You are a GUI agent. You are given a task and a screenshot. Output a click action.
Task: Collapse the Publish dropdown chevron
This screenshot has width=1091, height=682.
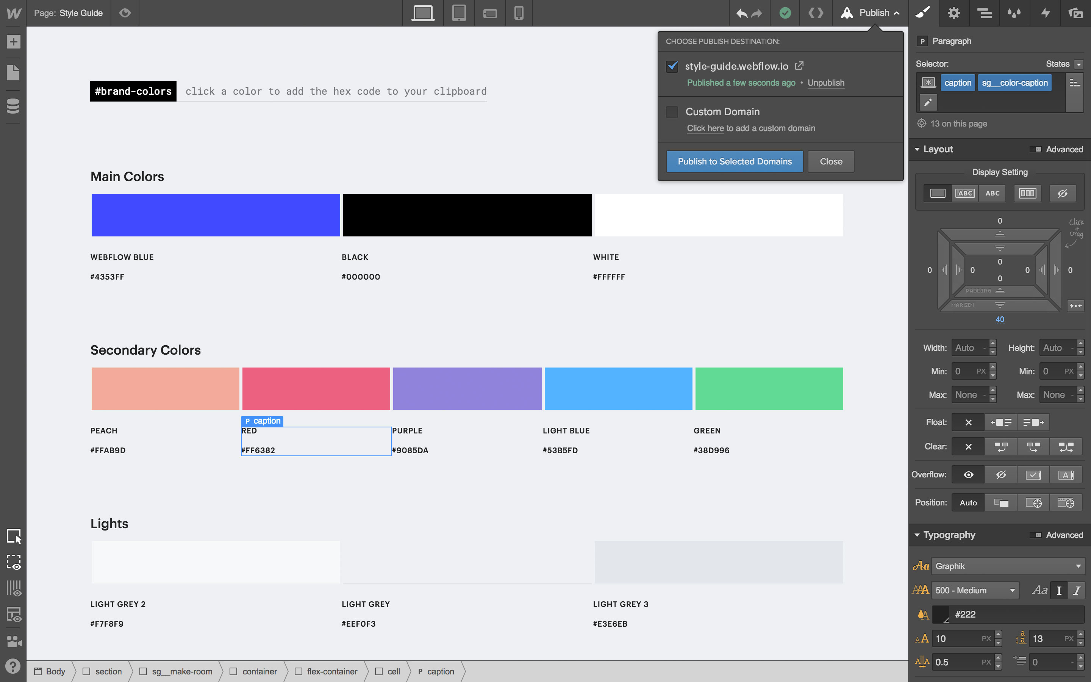[897, 13]
